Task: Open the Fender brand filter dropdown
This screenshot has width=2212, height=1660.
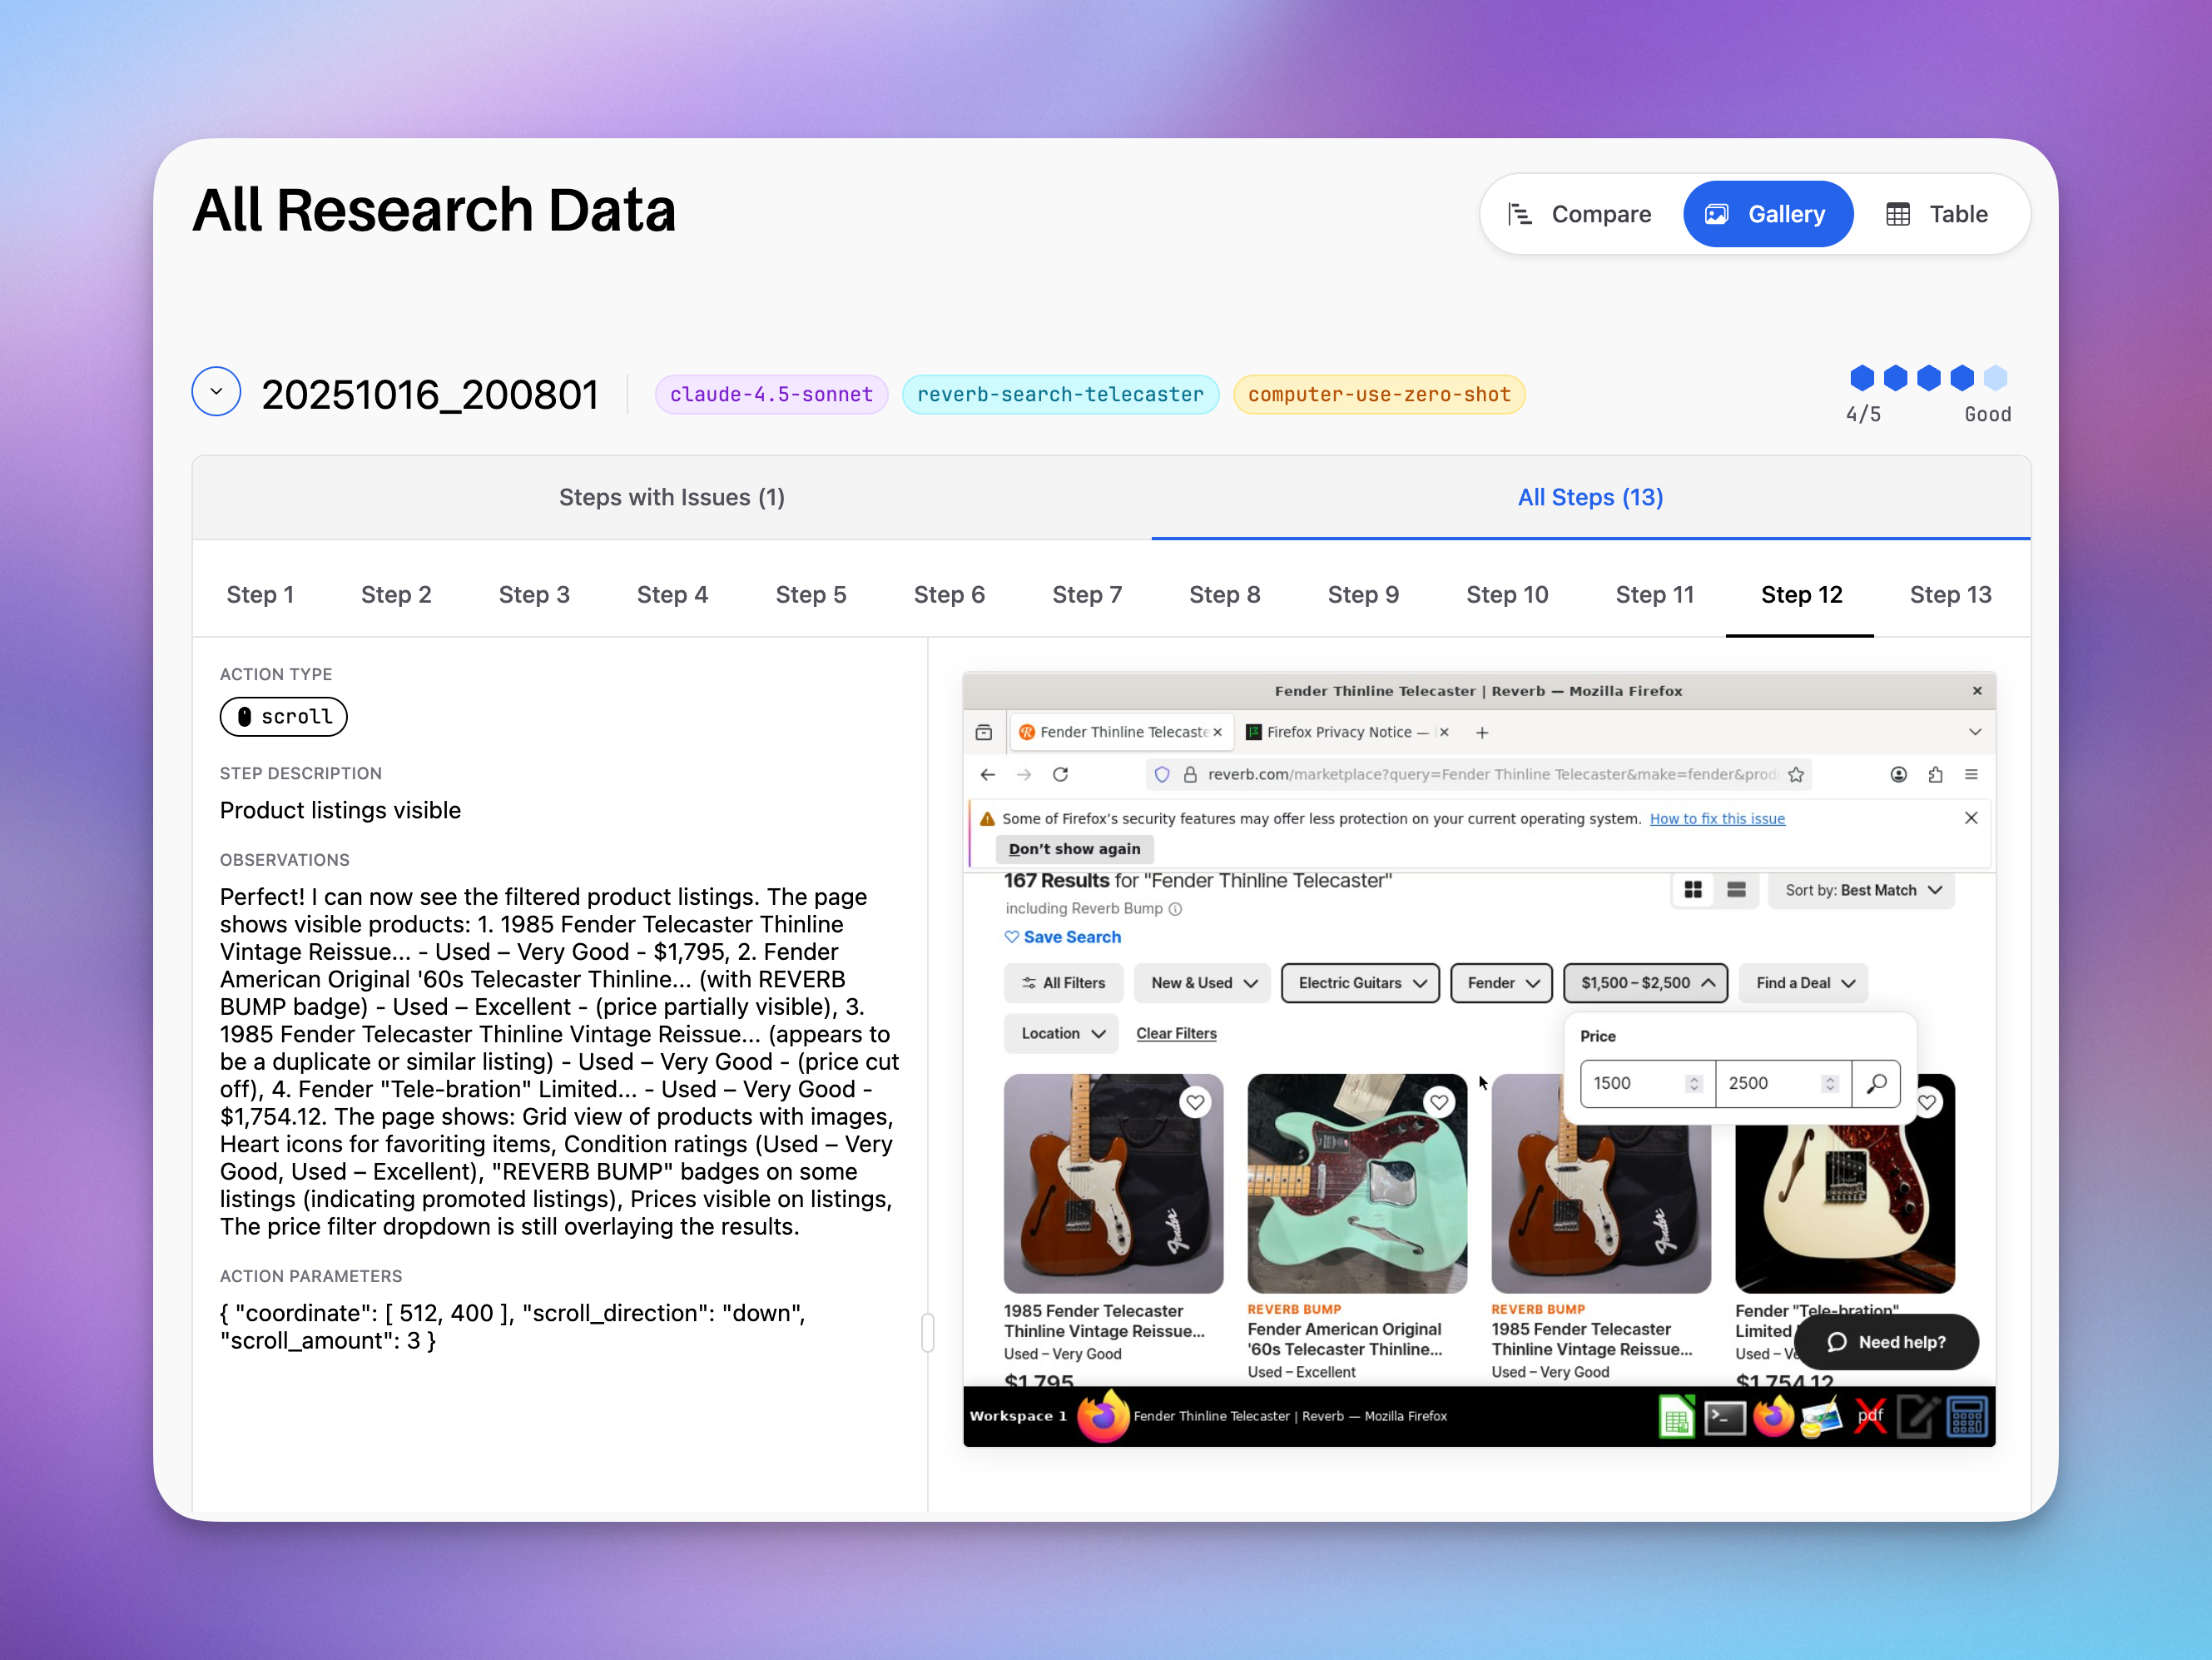Action: pyautogui.click(x=1502, y=982)
